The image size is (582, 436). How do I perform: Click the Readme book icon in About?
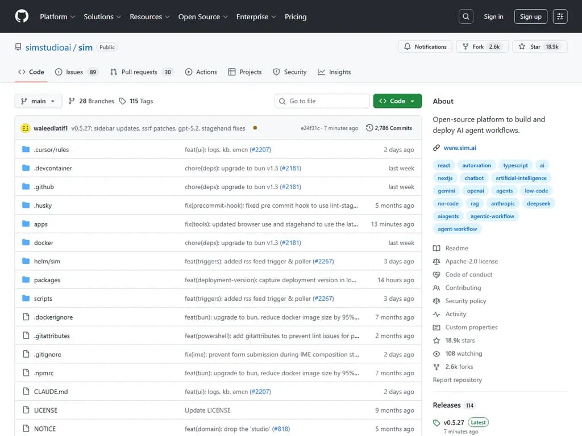(x=435, y=248)
